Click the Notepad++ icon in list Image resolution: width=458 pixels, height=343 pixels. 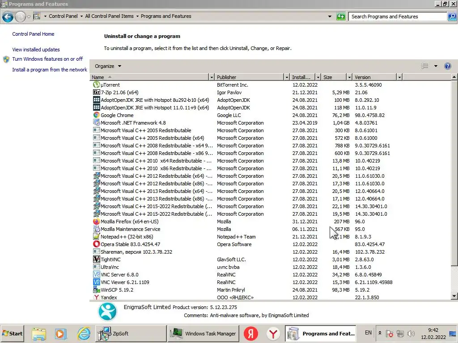(97, 236)
